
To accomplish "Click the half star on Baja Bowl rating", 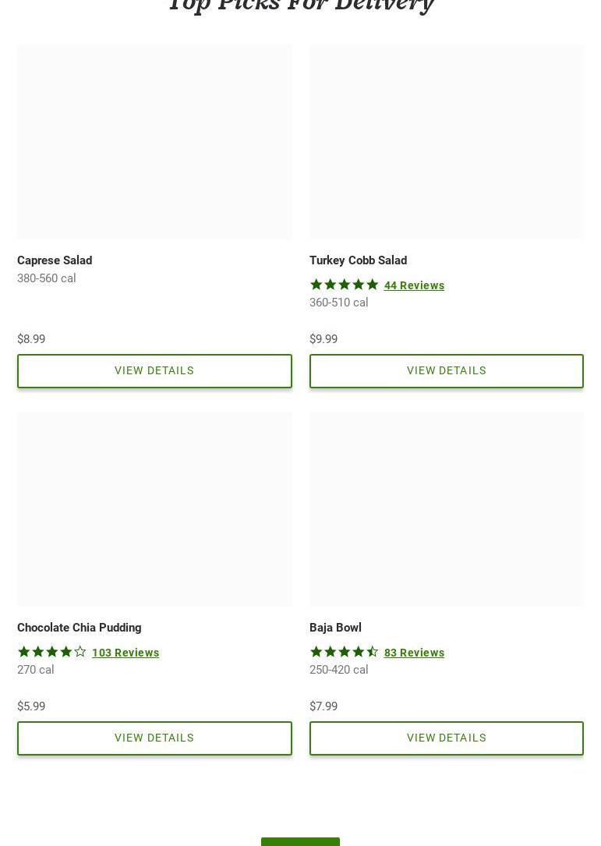I will [x=373, y=652].
